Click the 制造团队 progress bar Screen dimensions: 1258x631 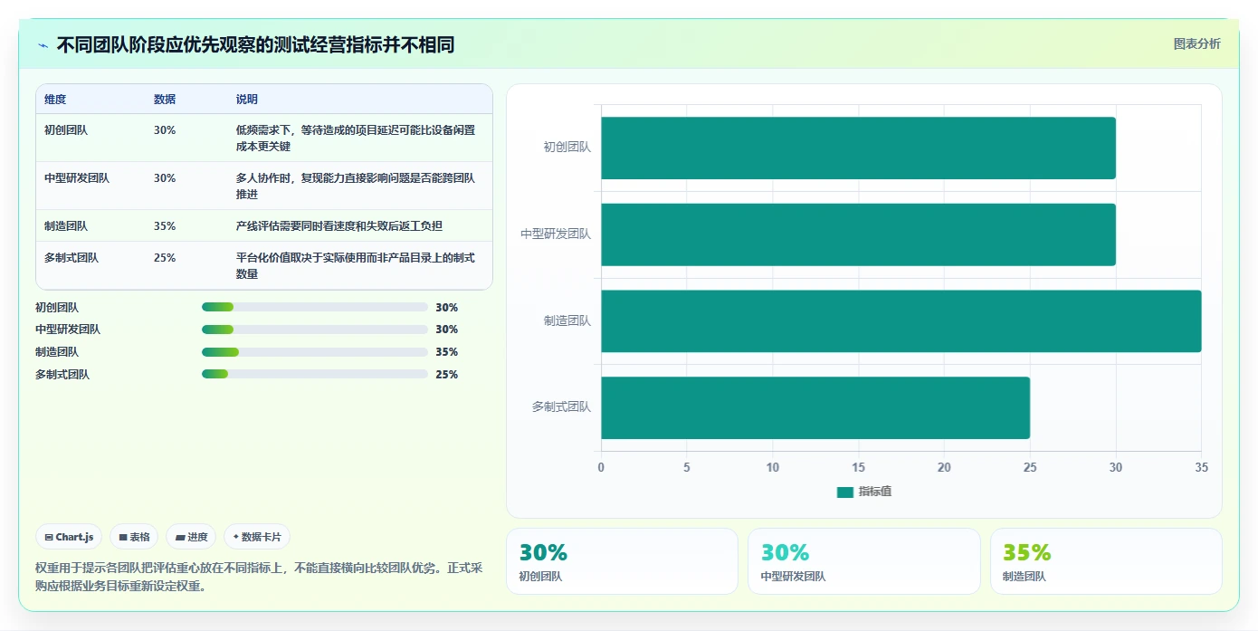pos(315,352)
